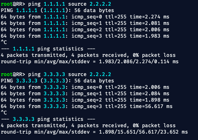Click the source '2.2.2.2' in the second ping command
The width and height of the screenshot is (198, 140).
[x=100, y=75]
